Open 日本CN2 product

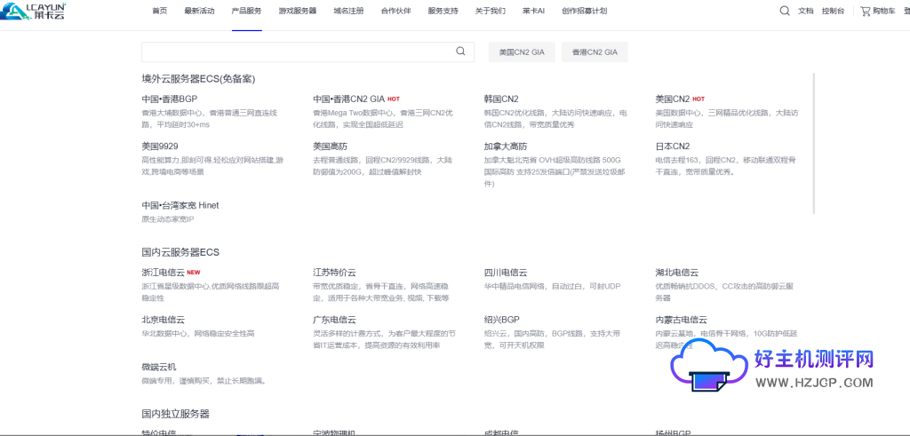673,147
